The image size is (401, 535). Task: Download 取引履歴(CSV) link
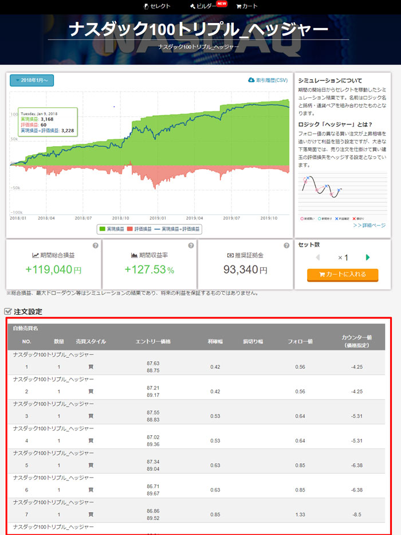click(x=268, y=80)
